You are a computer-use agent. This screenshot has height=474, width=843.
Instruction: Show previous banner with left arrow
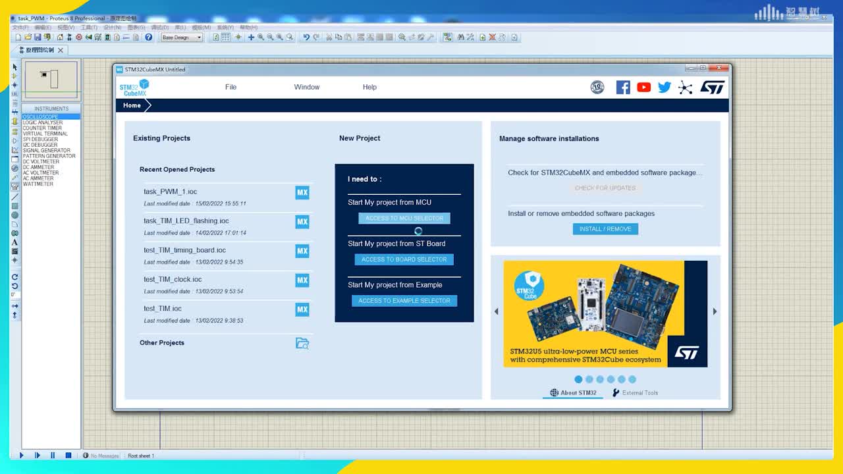click(497, 311)
